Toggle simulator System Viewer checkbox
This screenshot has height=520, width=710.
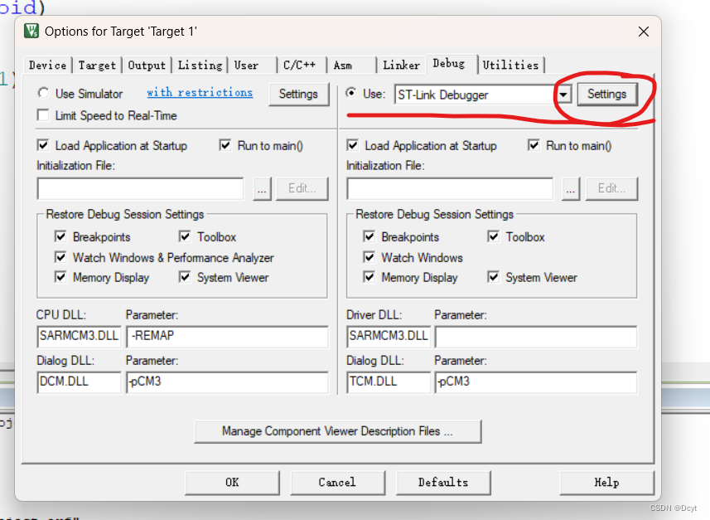[185, 276]
